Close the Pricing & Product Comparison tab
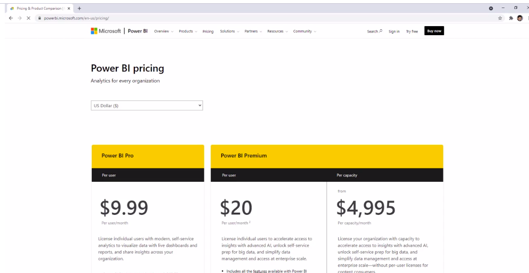Screen dimensions: 529x273 [69, 9]
